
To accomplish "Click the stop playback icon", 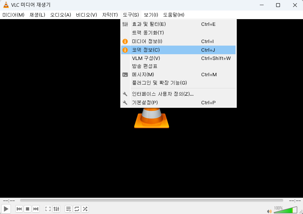I will 28,209.
